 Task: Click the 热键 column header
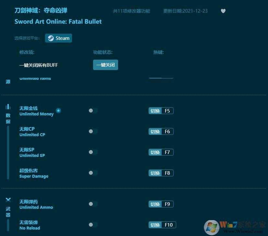coord(158,52)
